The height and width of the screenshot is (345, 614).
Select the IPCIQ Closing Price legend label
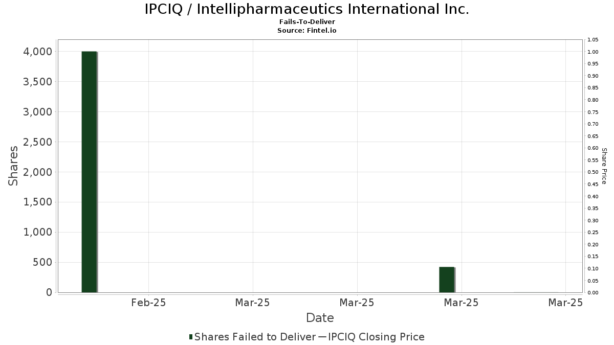(x=376, y=337)
